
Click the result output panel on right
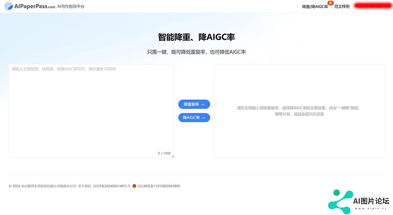[299, 111]
